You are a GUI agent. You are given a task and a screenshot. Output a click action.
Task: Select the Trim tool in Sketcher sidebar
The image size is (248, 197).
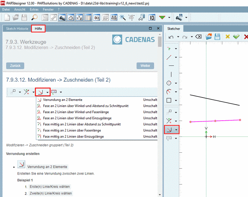point(169,121)
